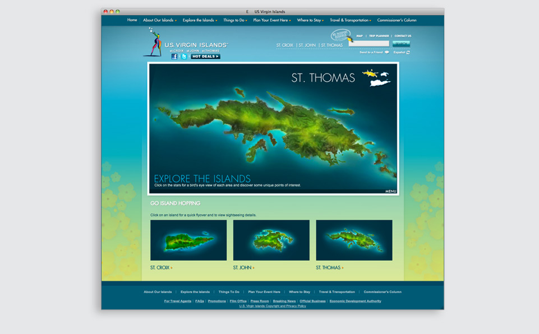
Task: Open the Film Office footer link
Action: [x=238, y=301]
